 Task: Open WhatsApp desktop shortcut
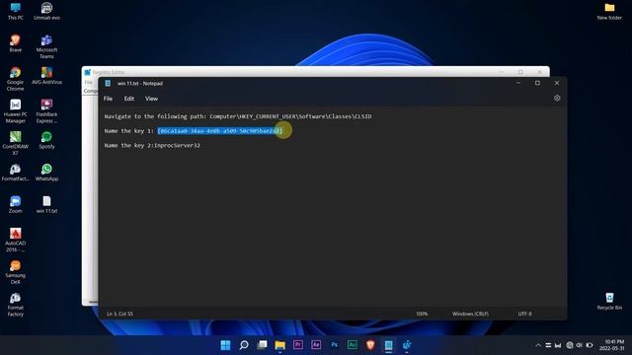46,173
